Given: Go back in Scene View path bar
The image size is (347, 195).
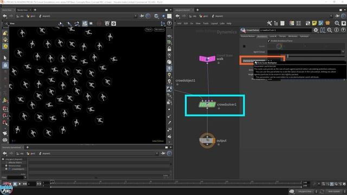Looking at the screenshot, I should click(x=5, y=16).
